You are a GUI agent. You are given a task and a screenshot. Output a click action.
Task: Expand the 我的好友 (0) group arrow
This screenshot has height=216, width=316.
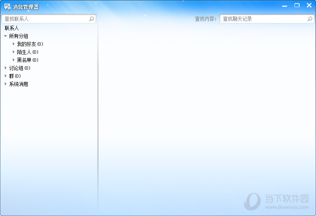(x=14, y=44)
